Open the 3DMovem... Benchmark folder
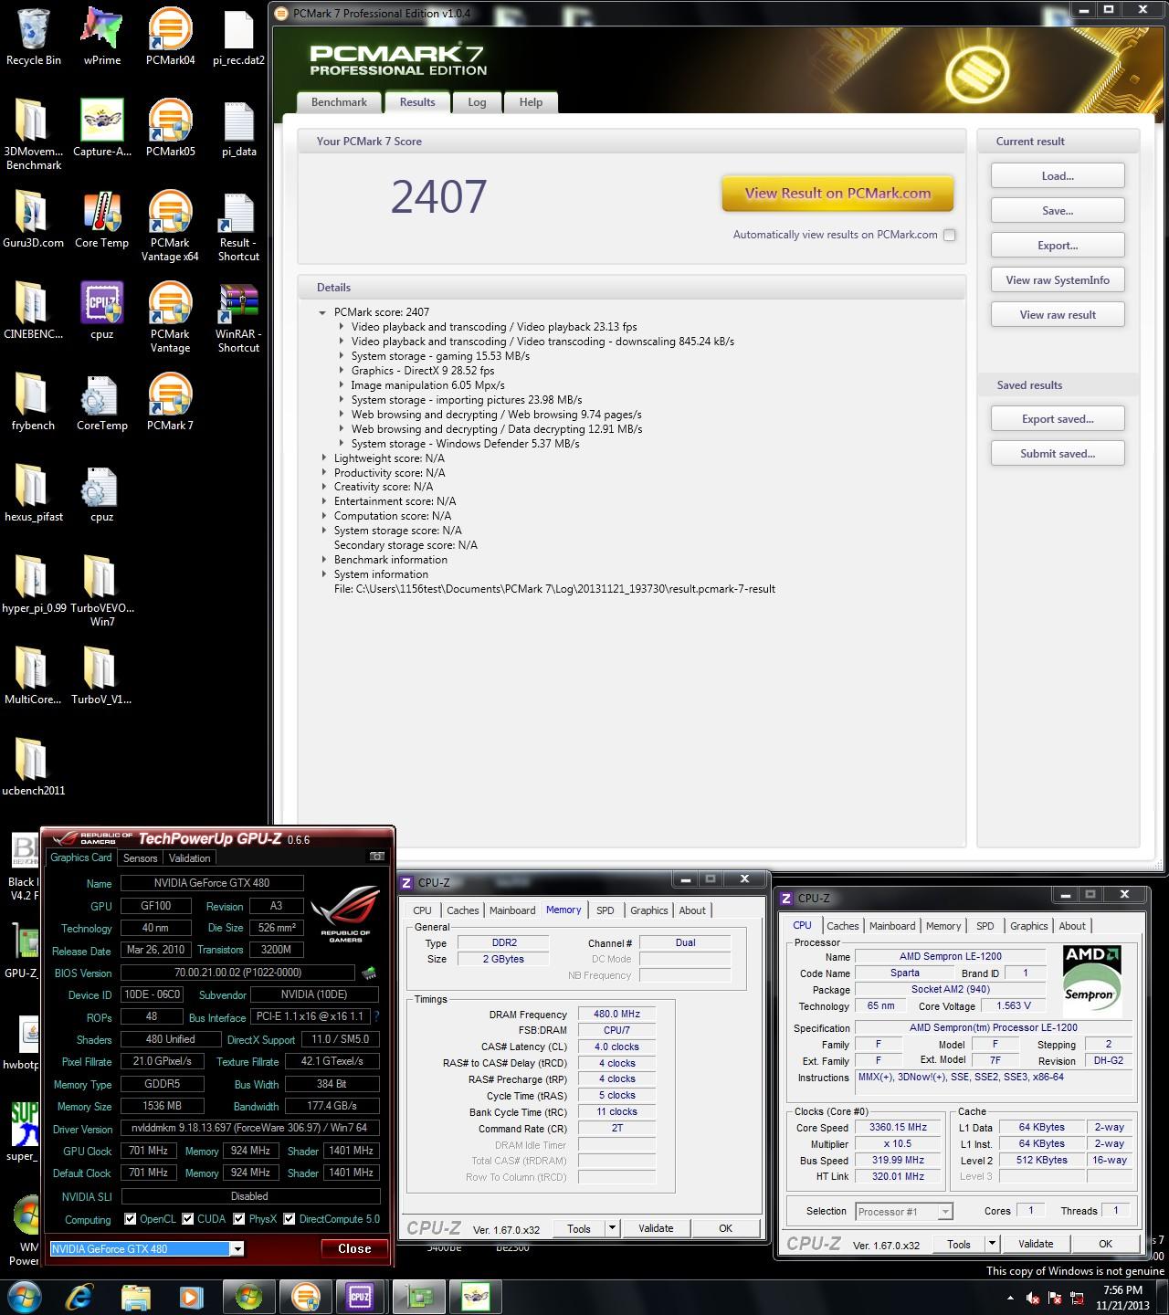The width and height of the screenshot is (1169, 1315). point(34,134)
